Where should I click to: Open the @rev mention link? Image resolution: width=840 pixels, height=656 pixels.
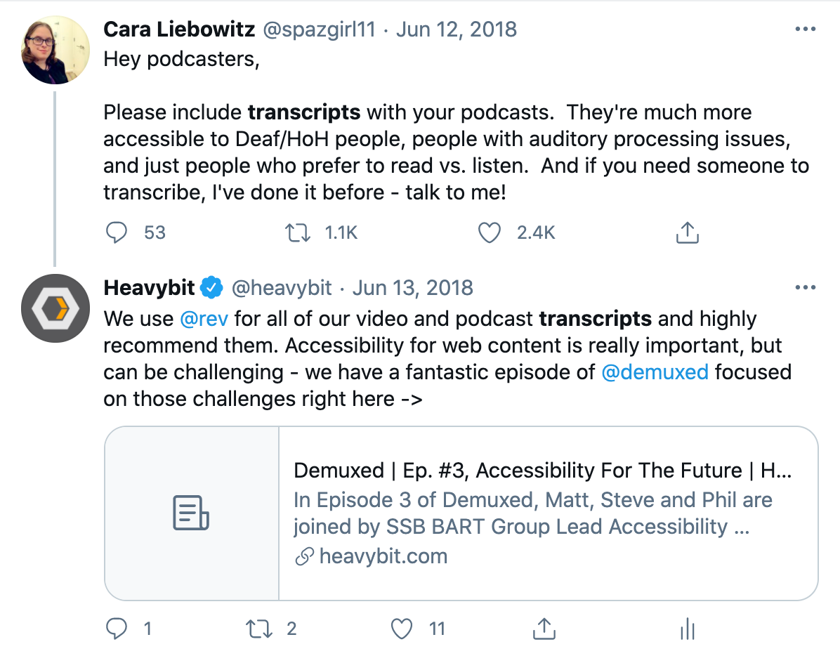pyautogui.click(x=204, y=319)
